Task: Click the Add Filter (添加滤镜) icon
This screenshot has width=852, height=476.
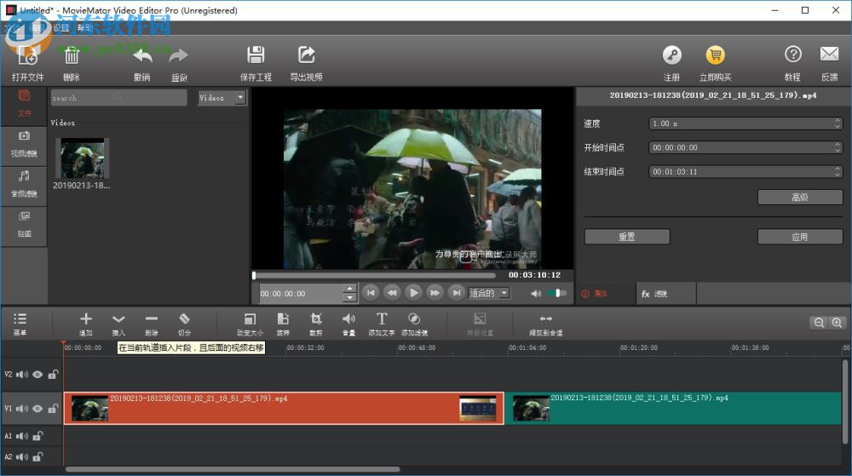Action: tap(414, 319)
